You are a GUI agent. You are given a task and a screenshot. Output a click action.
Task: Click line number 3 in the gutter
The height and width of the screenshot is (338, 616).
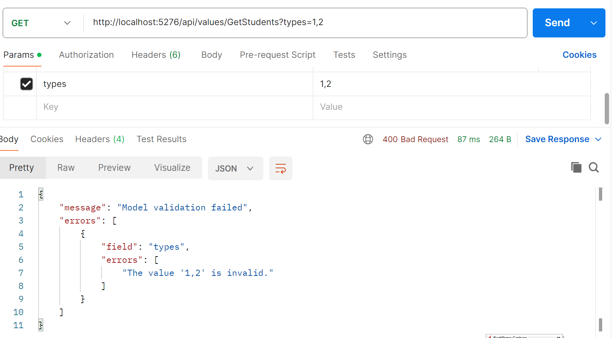pyautogui.click(x=21, y=221)
